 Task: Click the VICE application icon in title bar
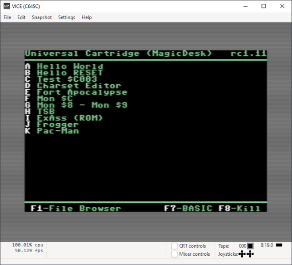click(x=7, y=6)
